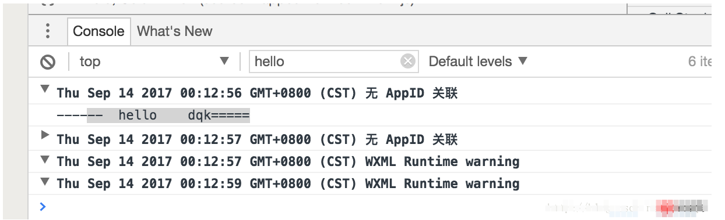This screenshot has height=220, width=725.
Task: Click the 00:12:56 无 AppID 关联 log text
Action: click(x=257, y=93)
